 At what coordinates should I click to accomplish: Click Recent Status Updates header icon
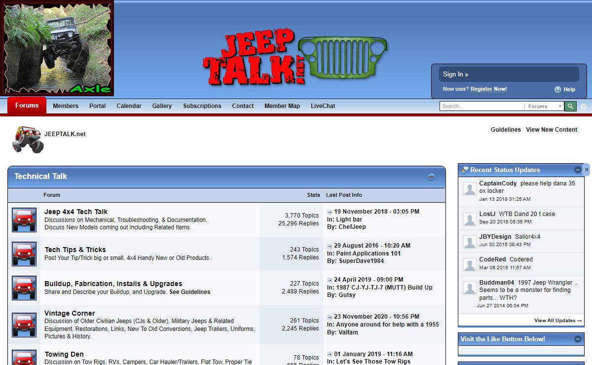[x=465, y=170]
